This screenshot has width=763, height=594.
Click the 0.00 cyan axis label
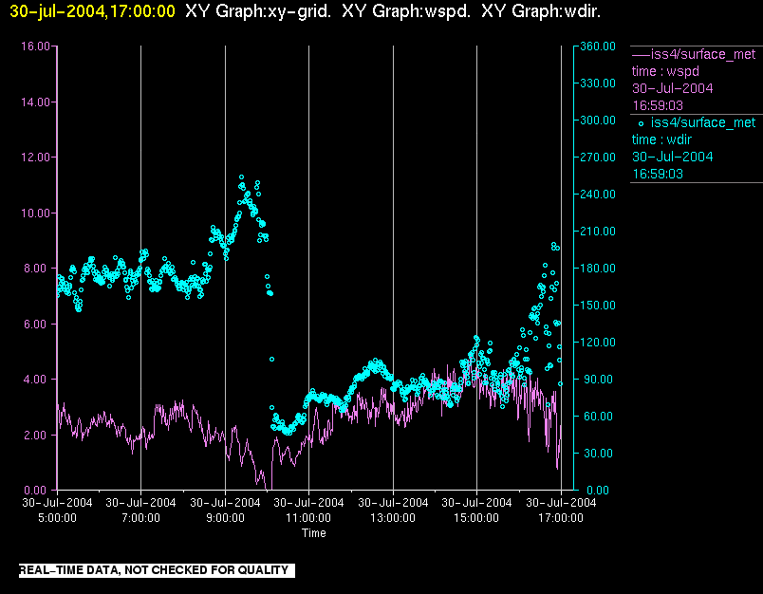pos(598,491)
